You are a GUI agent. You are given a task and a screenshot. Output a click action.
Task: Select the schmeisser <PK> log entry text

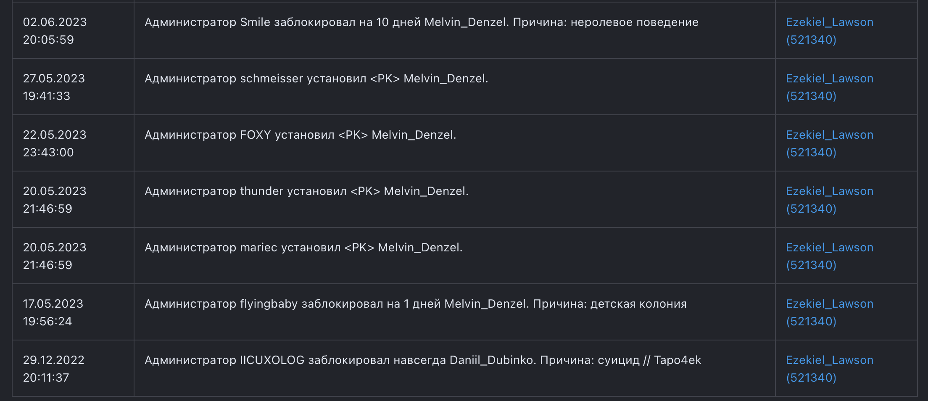click(x=316, y=79)
